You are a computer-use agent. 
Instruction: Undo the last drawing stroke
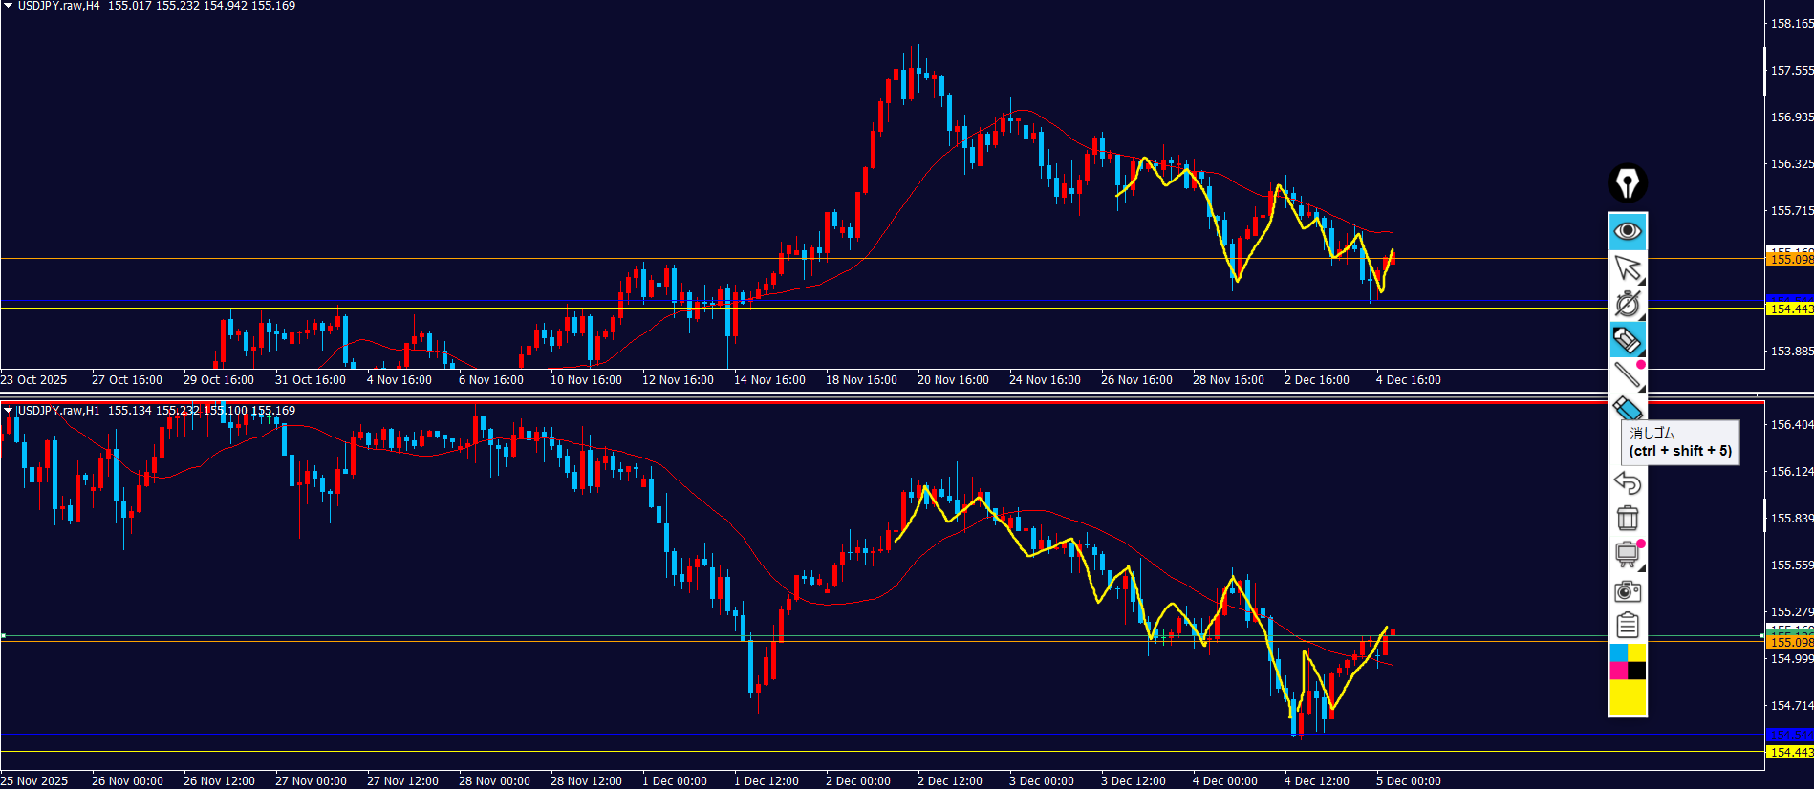1627,482
